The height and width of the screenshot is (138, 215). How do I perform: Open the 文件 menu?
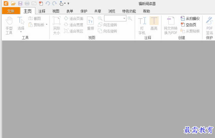tap(11, 11)
